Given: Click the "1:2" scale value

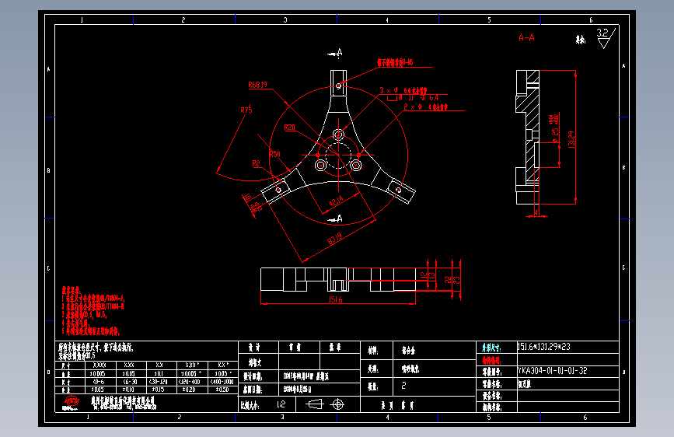Looking at the screenshot, I should (x=281, y=404).
